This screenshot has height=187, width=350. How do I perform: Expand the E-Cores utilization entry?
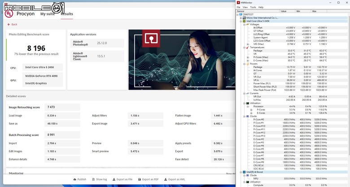pyautogui.click(x=251, y=113)
